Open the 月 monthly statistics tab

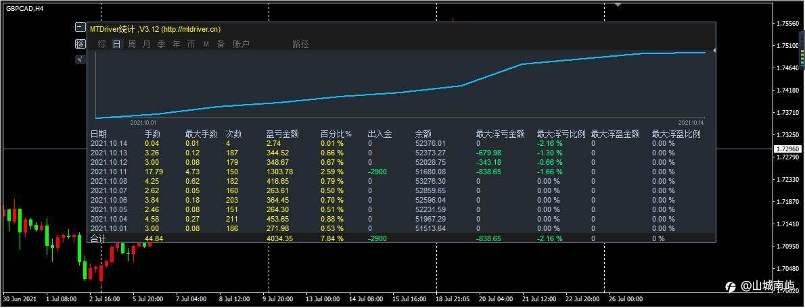(147, 45)
